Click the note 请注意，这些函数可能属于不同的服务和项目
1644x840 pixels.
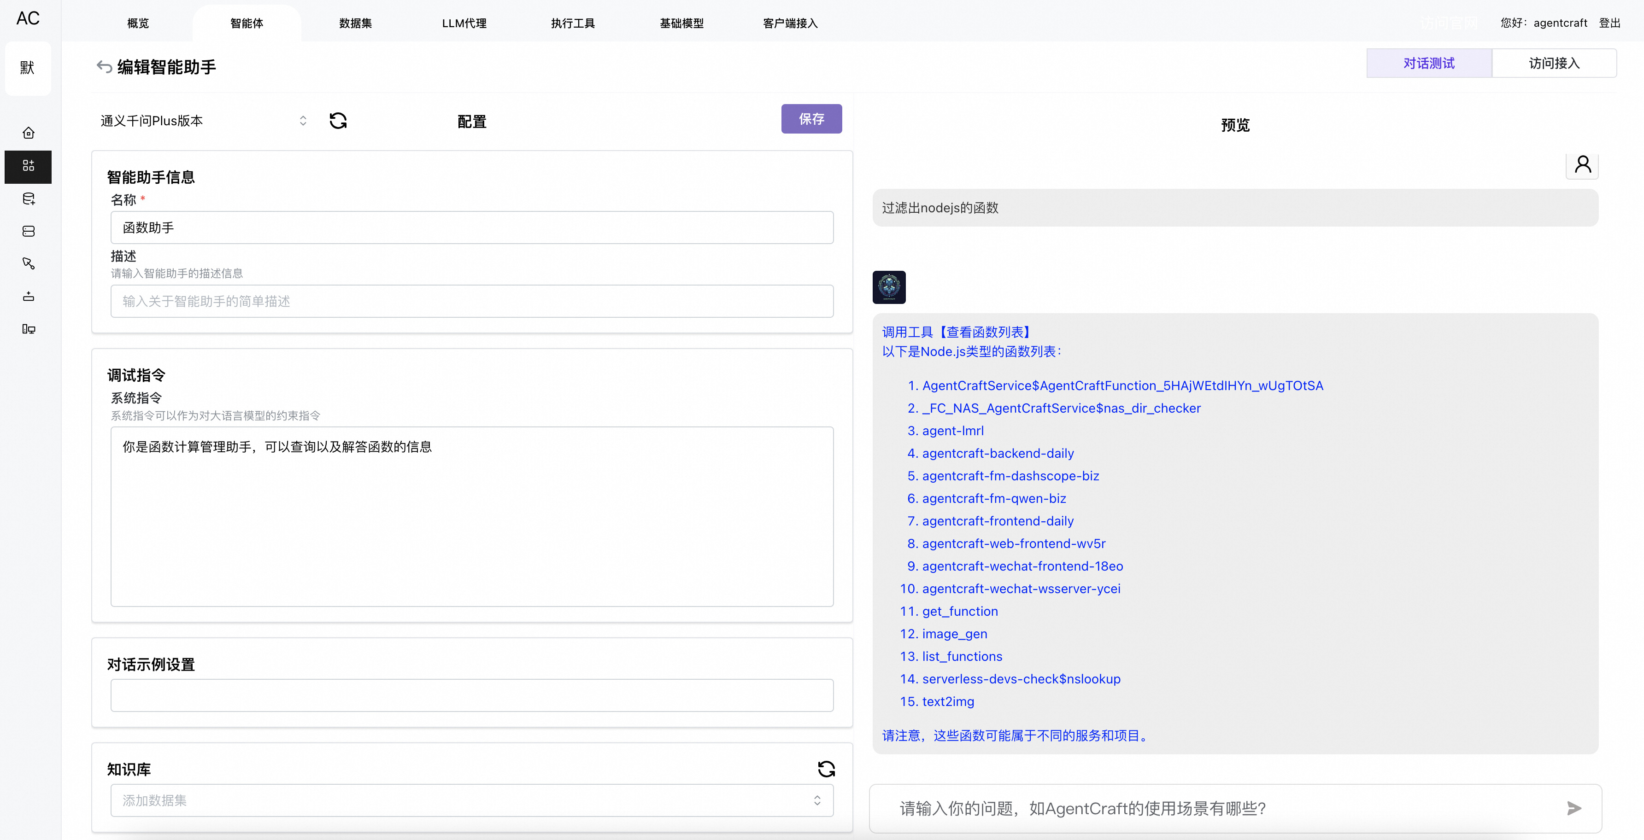(1016, 736)
